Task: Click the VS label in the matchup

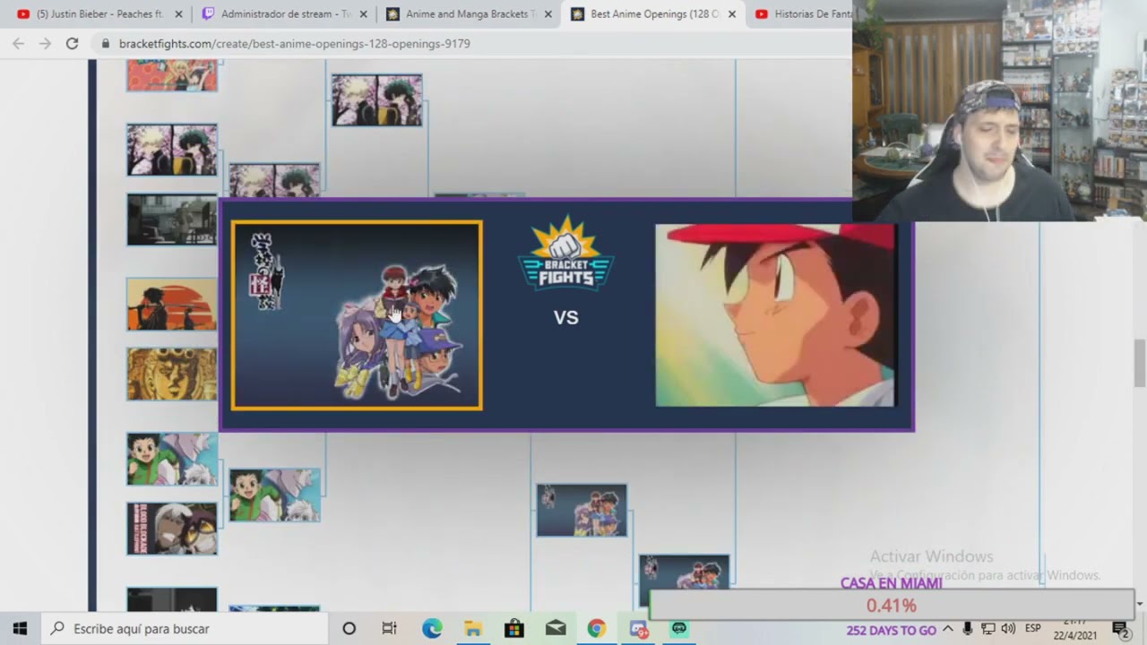Action: click(565, 317)
